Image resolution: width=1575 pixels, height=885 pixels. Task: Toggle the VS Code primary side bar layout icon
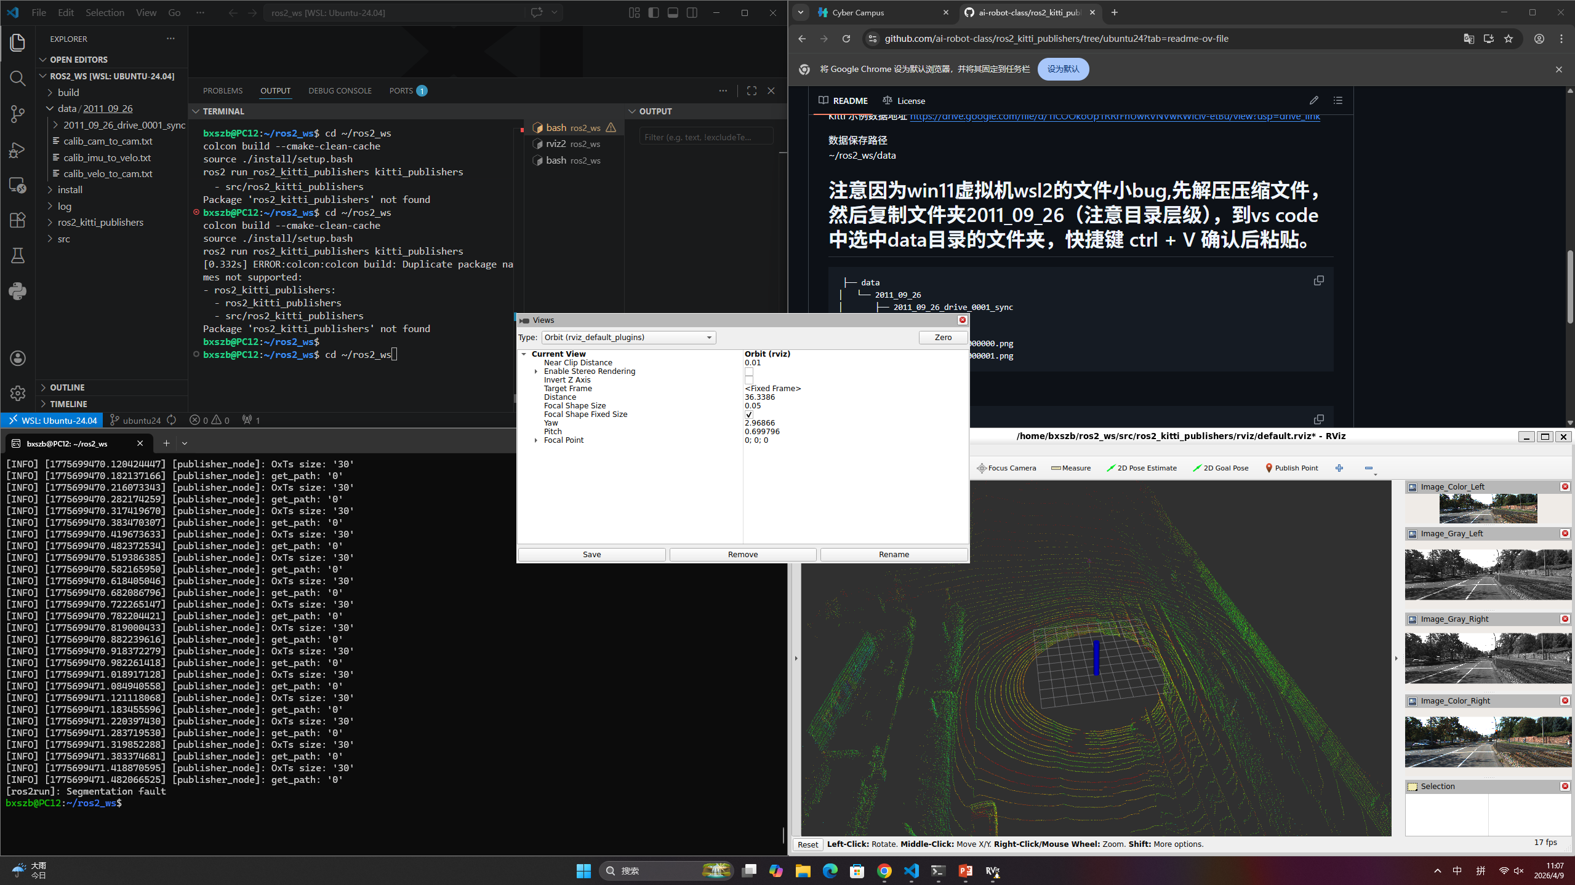tap(654, 12)
